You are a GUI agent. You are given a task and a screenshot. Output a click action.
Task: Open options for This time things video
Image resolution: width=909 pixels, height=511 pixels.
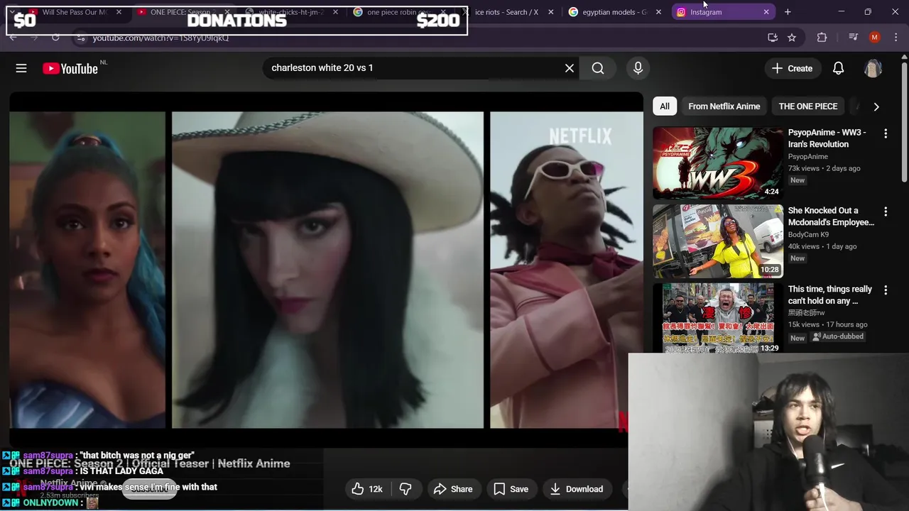[886, 290]
